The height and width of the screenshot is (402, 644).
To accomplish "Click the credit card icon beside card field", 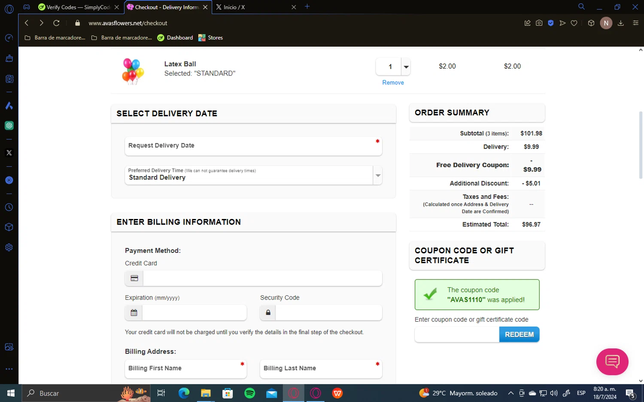I will click(134, 278).
